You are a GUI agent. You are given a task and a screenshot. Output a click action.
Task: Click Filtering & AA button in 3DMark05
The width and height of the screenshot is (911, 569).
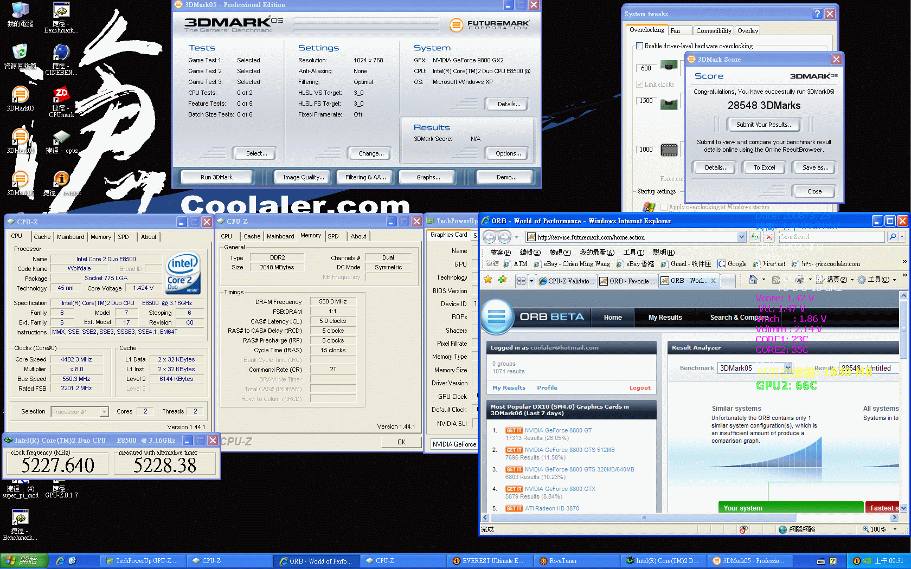coord(365,177)
